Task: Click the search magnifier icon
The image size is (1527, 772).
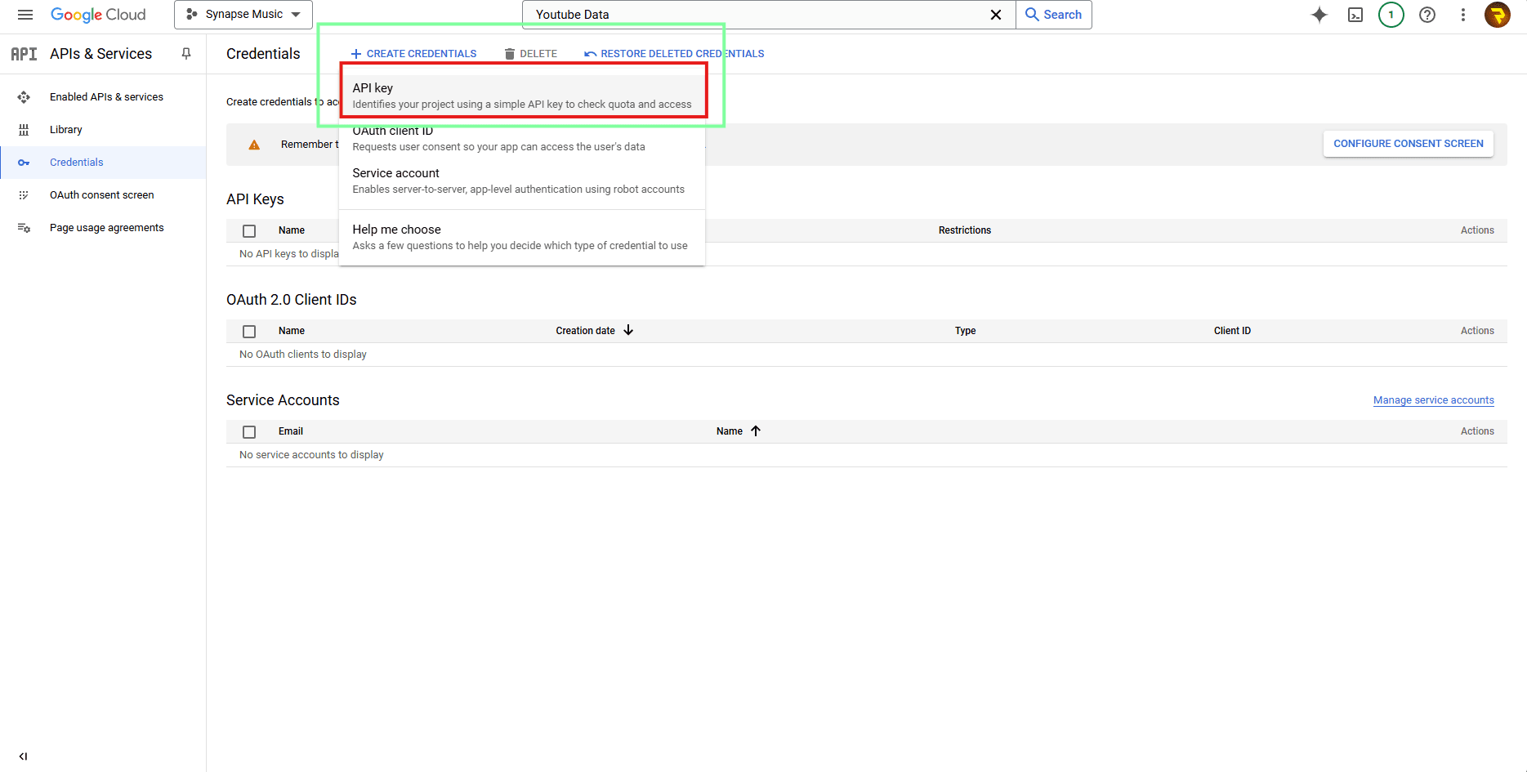Action: (x=1033, y=15)
